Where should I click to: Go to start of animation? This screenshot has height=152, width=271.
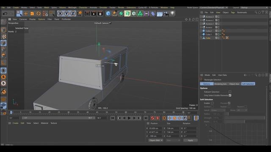(x=113, y=118)
